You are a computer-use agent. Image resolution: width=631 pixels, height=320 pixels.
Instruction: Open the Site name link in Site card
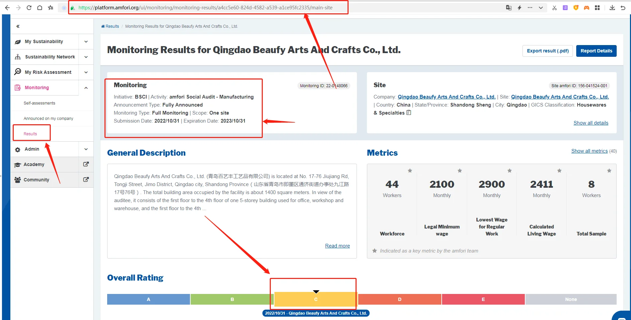tap(560, 97)
